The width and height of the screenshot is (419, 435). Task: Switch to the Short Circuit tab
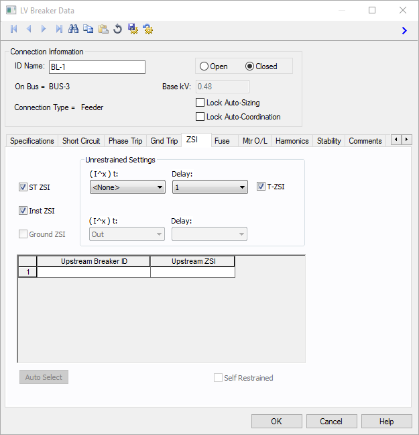(81, 141)
